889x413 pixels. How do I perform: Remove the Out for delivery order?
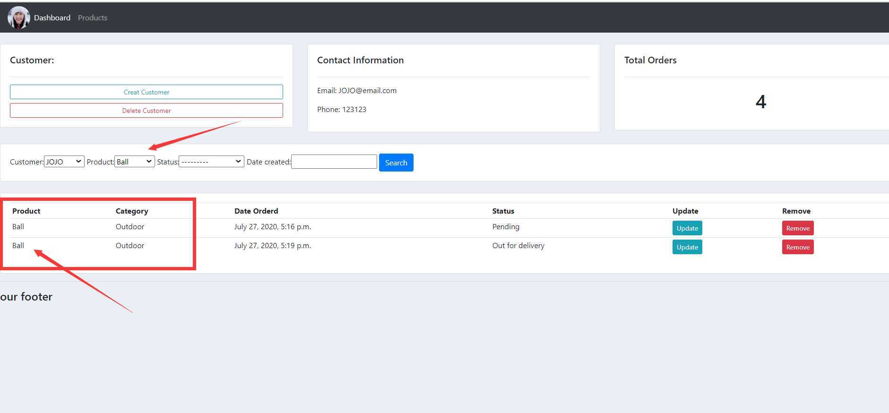point(798,247)
